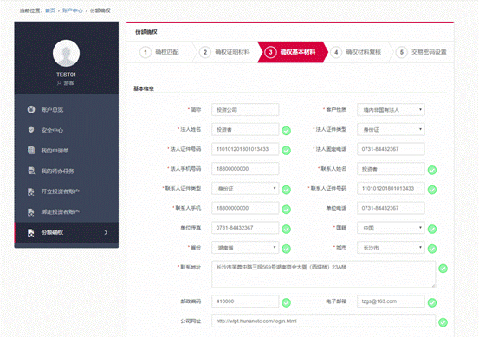
Task: Expand the 份额确权 sidebar chevron arrow
Action: tap(106, 232)
